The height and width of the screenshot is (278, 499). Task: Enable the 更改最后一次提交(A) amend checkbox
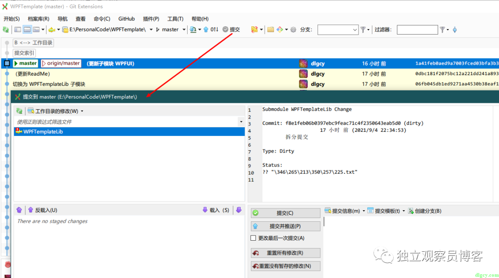click(x=253, y=238)
